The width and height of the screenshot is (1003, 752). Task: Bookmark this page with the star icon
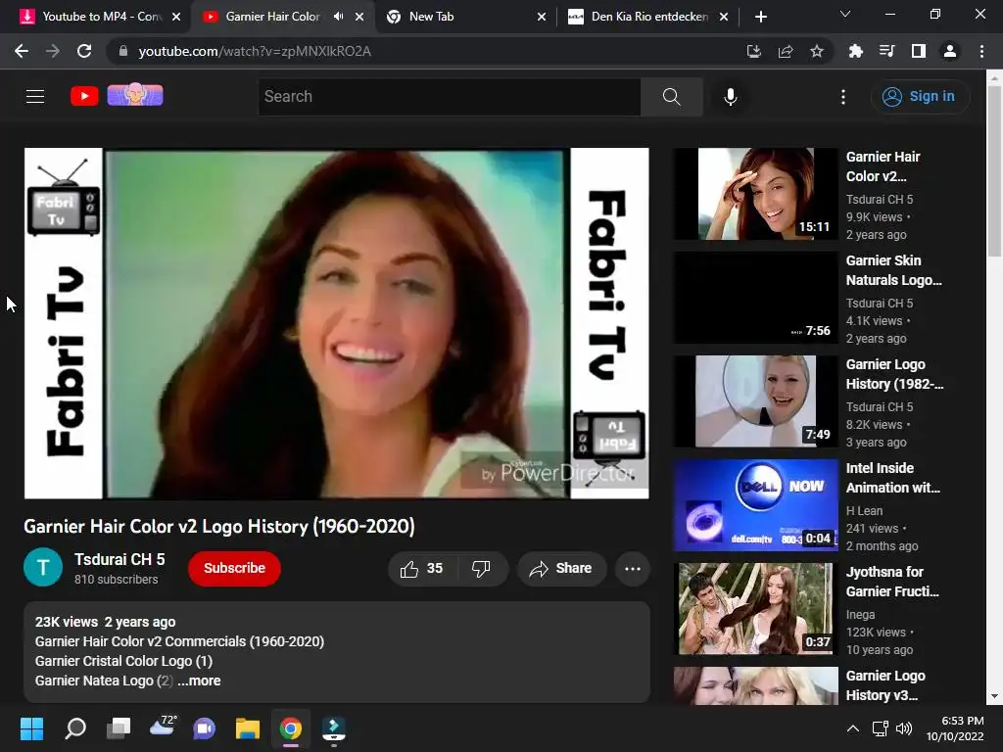click(817, 51)
